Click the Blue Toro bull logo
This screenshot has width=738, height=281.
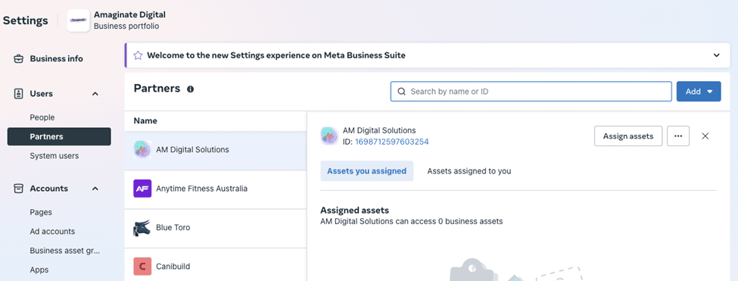coord(142,227)
